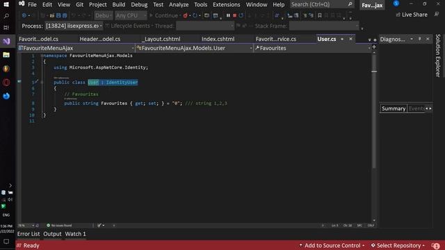Click the Save All icon
This screenshot has height=250, width=445.
coord(65,15)
